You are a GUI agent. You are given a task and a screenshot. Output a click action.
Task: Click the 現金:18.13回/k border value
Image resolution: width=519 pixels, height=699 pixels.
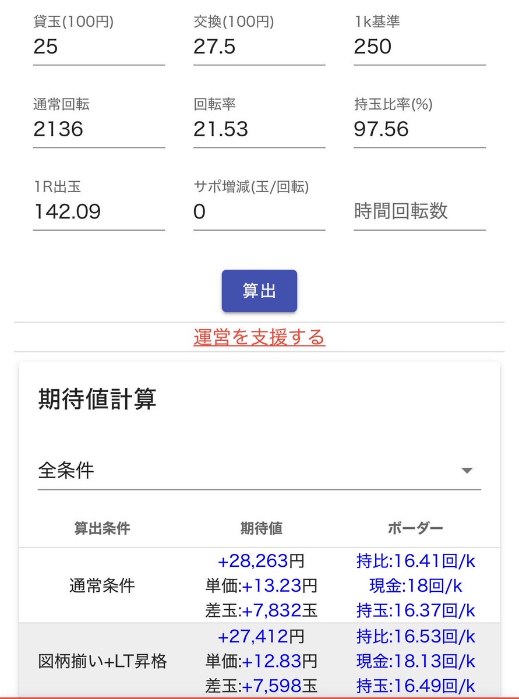pyautogui.click(x=415, y=661)
